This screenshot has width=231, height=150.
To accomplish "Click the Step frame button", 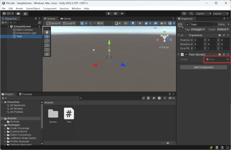I will tap(122, 13).
